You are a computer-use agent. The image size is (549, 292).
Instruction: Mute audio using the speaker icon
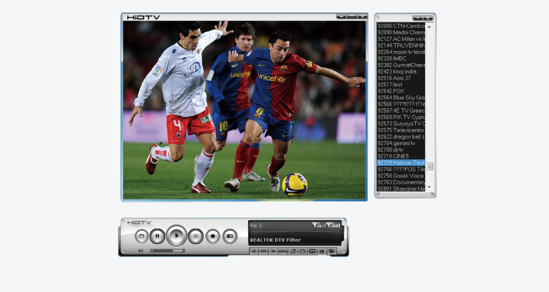(141, 251)
